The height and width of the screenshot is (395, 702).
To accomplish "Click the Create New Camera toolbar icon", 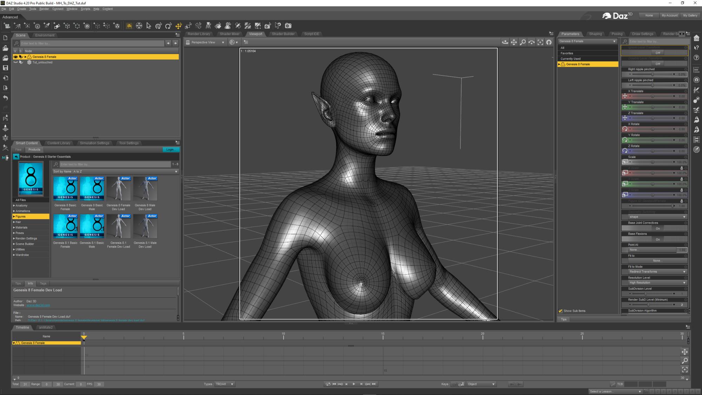I will coord(7,26).
